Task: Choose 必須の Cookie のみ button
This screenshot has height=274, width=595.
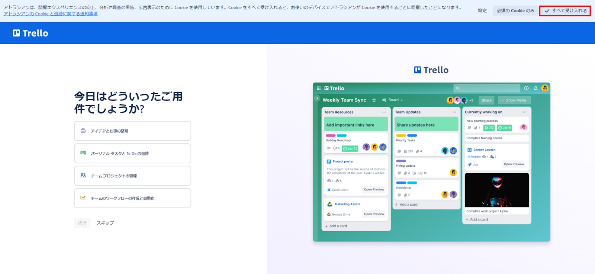Action: tap(515, 11)
